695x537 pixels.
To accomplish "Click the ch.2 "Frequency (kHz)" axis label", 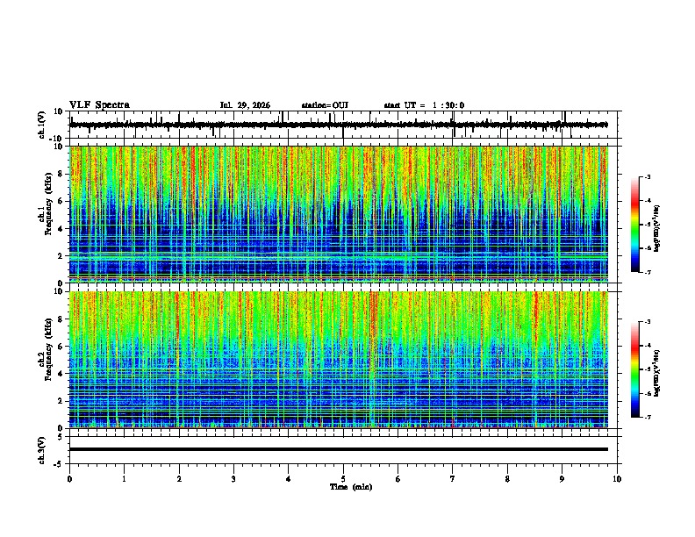I will tap(48, 349).
